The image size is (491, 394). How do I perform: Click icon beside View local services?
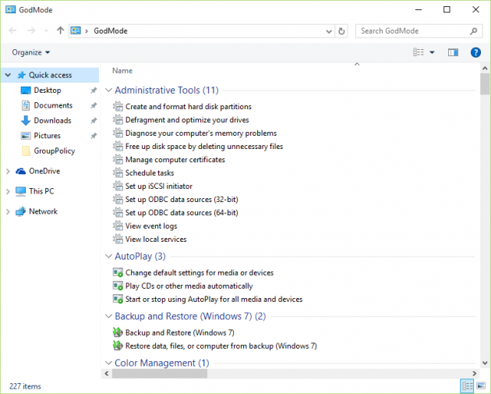[x=118, y=240]
